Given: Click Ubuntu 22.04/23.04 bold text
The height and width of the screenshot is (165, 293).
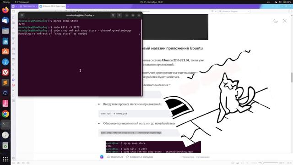Looking at the screenshot, I should coord(175,60).
